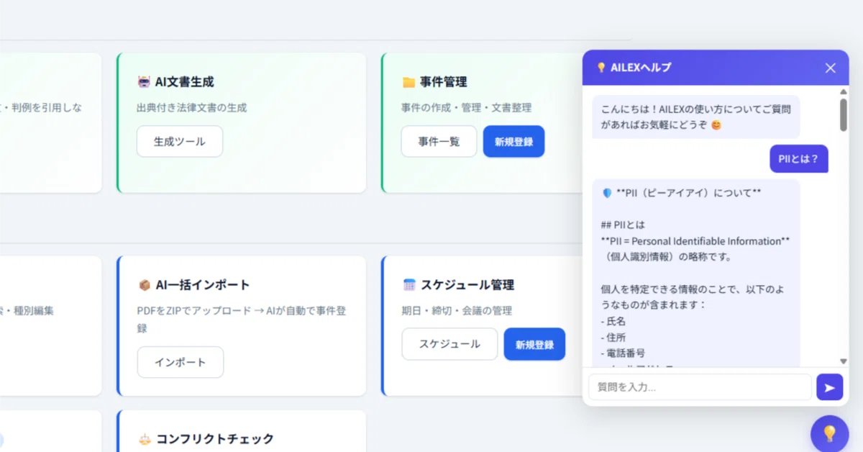Click the ## PIIとは heading line
Screen dimensions: 863x452
[624, 225]
